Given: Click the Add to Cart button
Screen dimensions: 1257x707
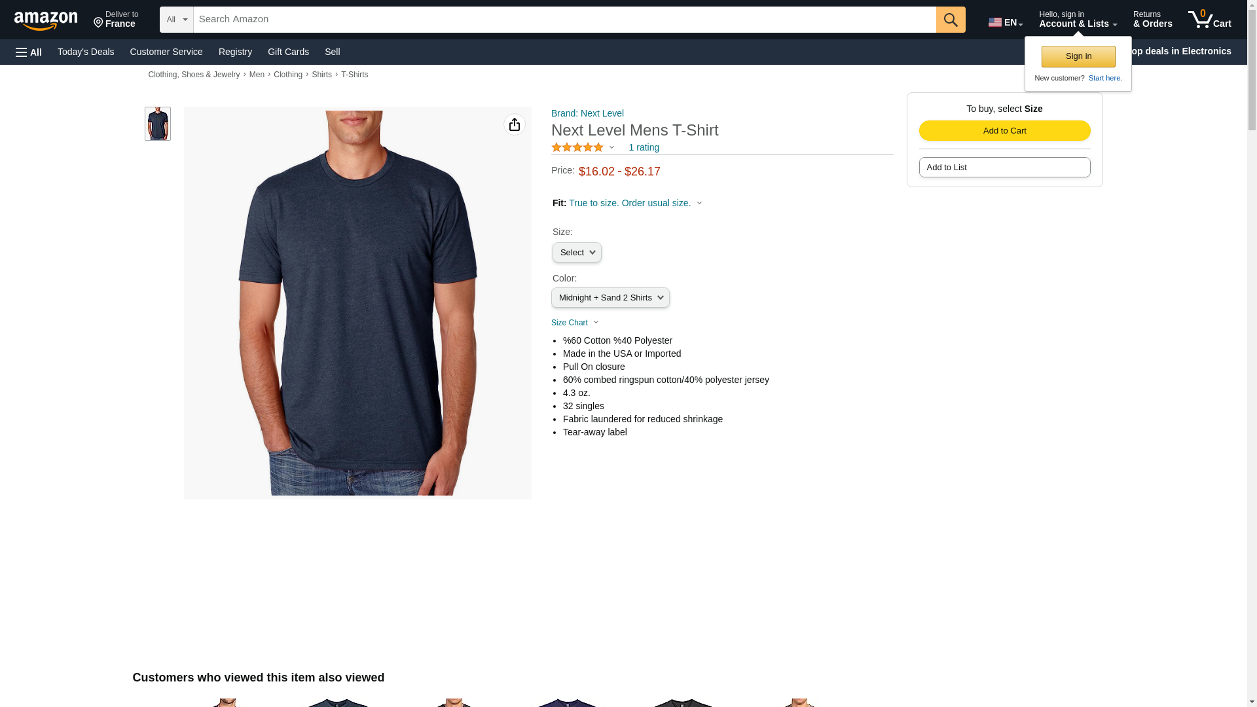Looking at the screenshot, I should (x=1004, y=131).
